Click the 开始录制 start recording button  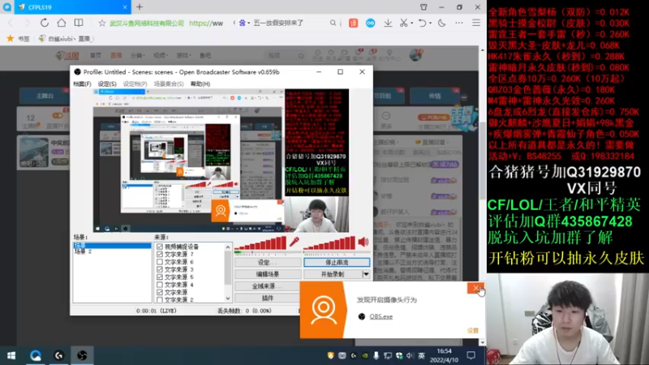coord(333,274)
